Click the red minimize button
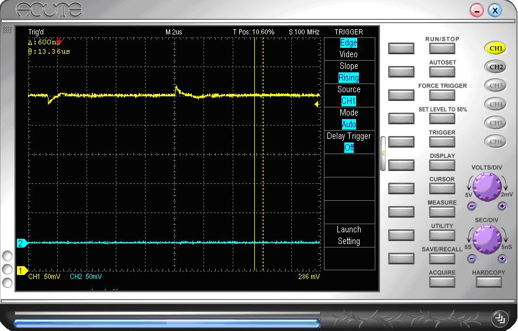The image size is (518, 331). tap(476, 11)
